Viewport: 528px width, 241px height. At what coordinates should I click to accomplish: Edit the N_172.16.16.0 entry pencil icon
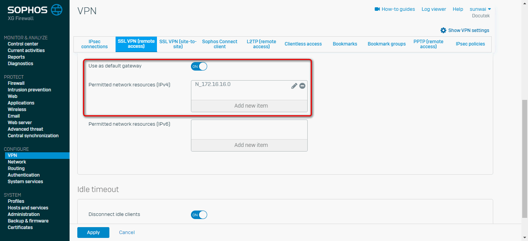click(x=294, y=86)
